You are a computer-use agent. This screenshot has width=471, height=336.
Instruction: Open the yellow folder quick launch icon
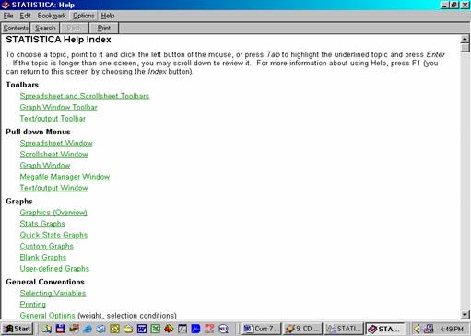[128, 329]
